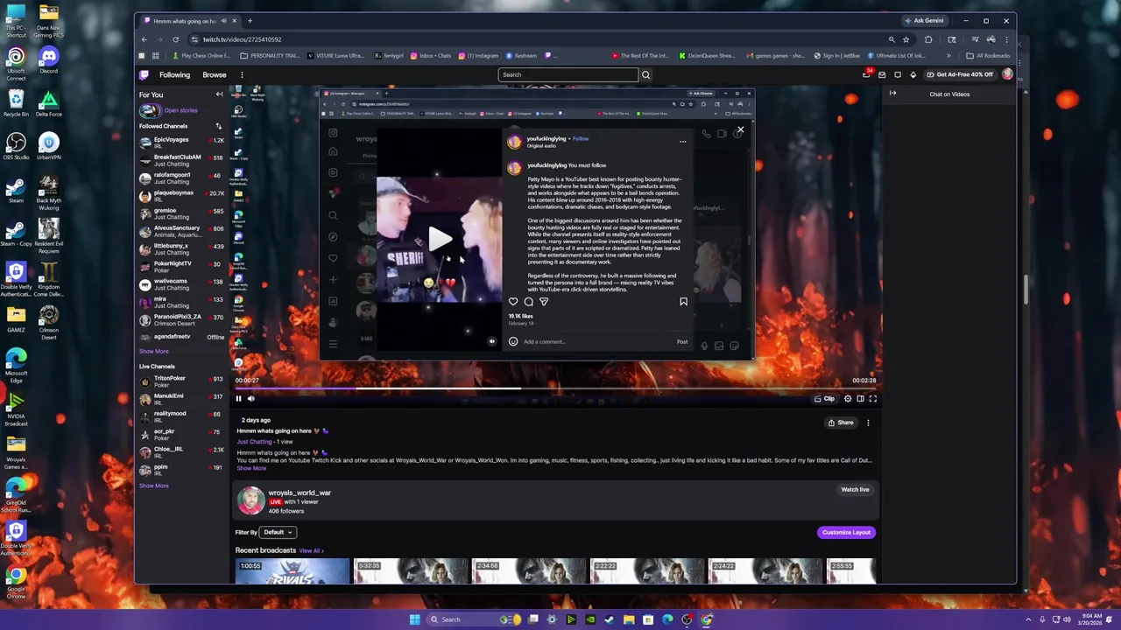Open the Rivals broadcast thumbnail 1:00:55
The image size is (1121, 630).
tap(292, 571)
